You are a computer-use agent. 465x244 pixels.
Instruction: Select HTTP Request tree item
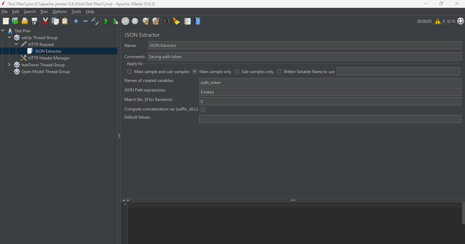41,44
